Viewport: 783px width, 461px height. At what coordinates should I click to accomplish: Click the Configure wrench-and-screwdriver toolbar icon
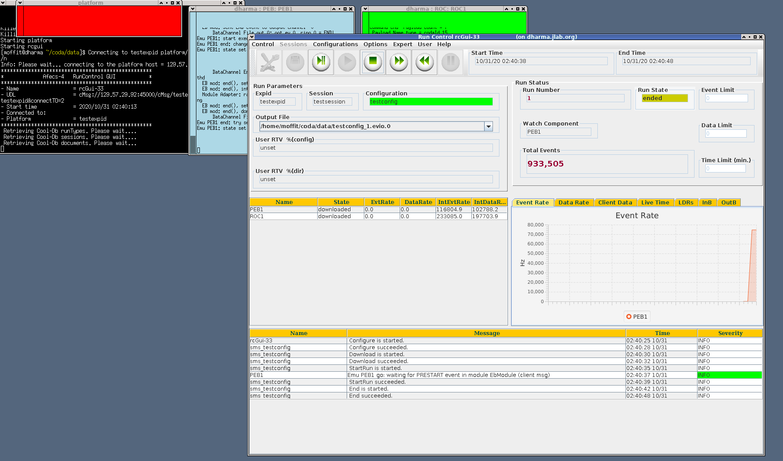pyautogui.click(x=269, y=62)
